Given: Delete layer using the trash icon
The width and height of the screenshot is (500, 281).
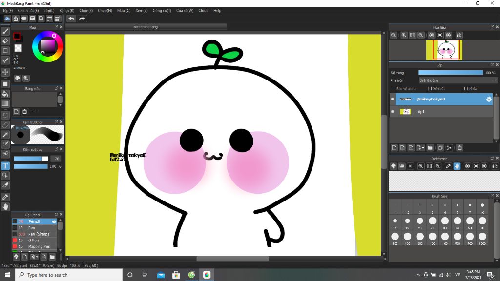Looking at the screenshot, I should 459,148.
